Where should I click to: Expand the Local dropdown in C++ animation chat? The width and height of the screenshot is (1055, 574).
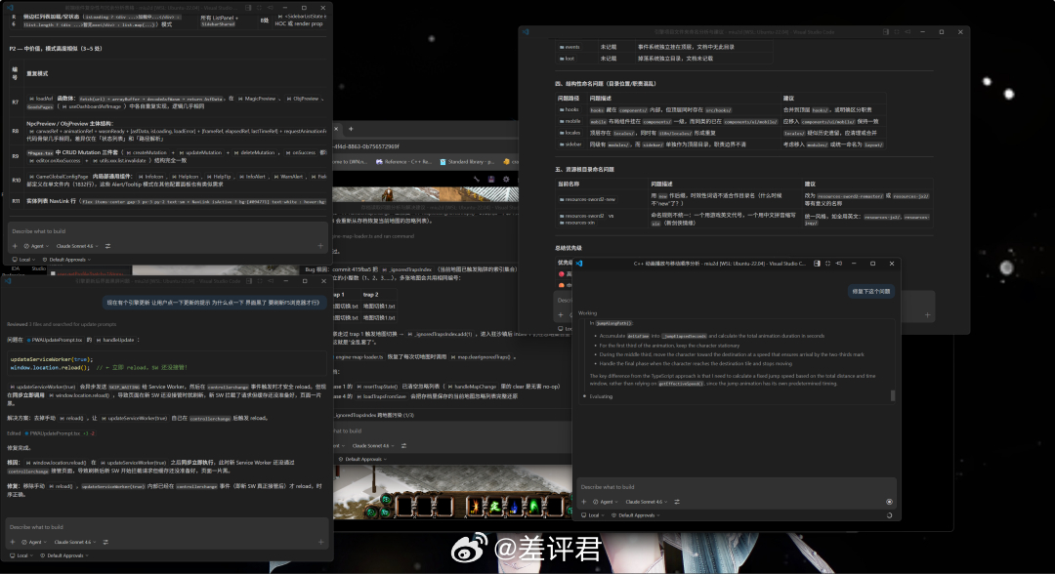coord(593,514)
